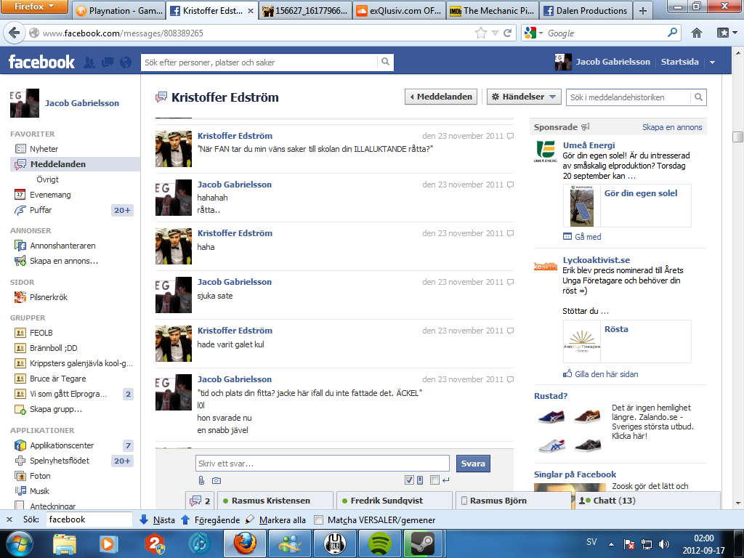Open the friend requests icon in Facebook header
Image resolution: width=744 pixels, height=558 pixels.
pyautogui.click(x=89, y=62)
